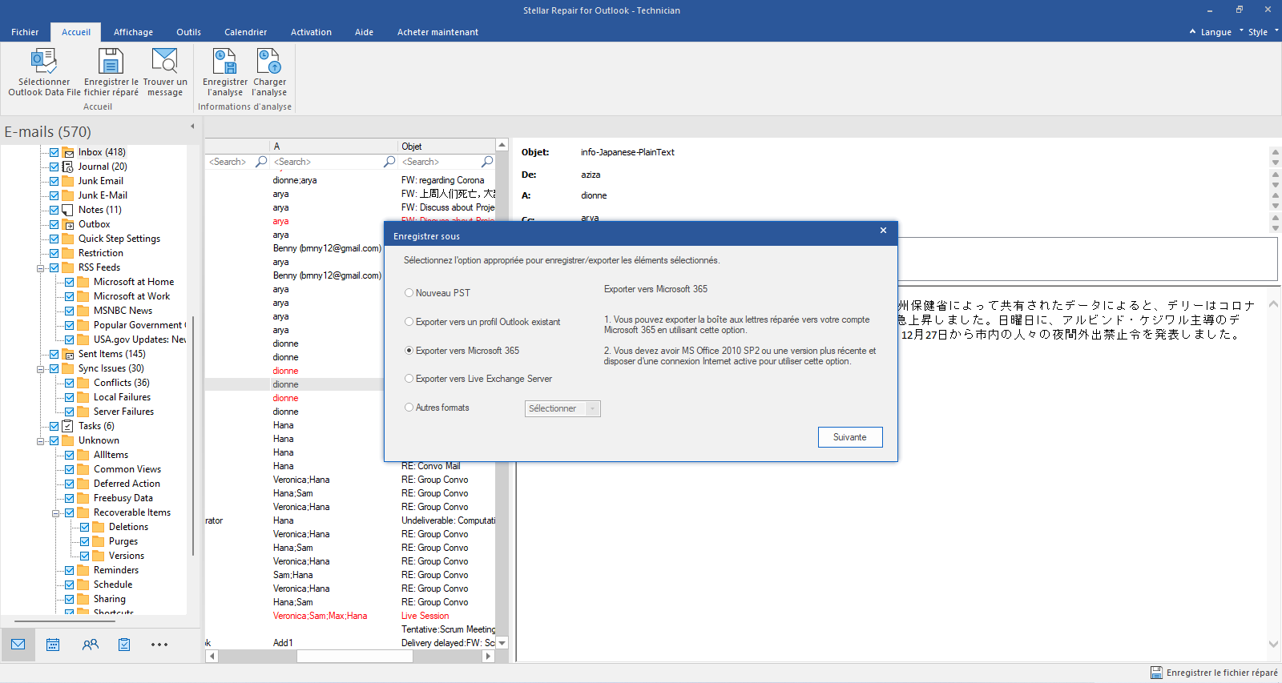Select the Live Session message row
Viewport: 1282px width, 683px height.
[x=350, y=616]
